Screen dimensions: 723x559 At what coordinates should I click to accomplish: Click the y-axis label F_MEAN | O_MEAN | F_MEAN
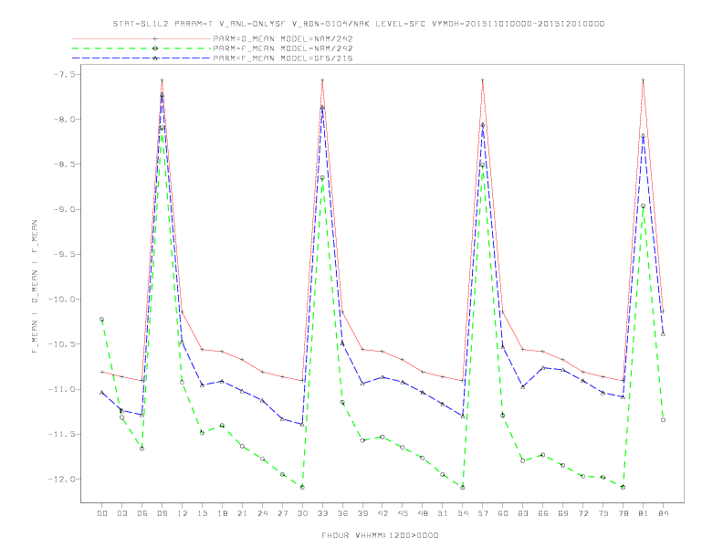pyautogui.click(x=35, y=287)
